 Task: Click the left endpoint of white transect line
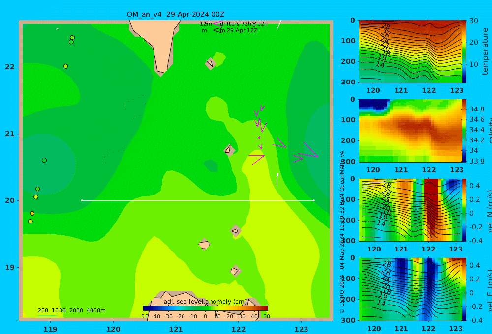coord(82,200)
